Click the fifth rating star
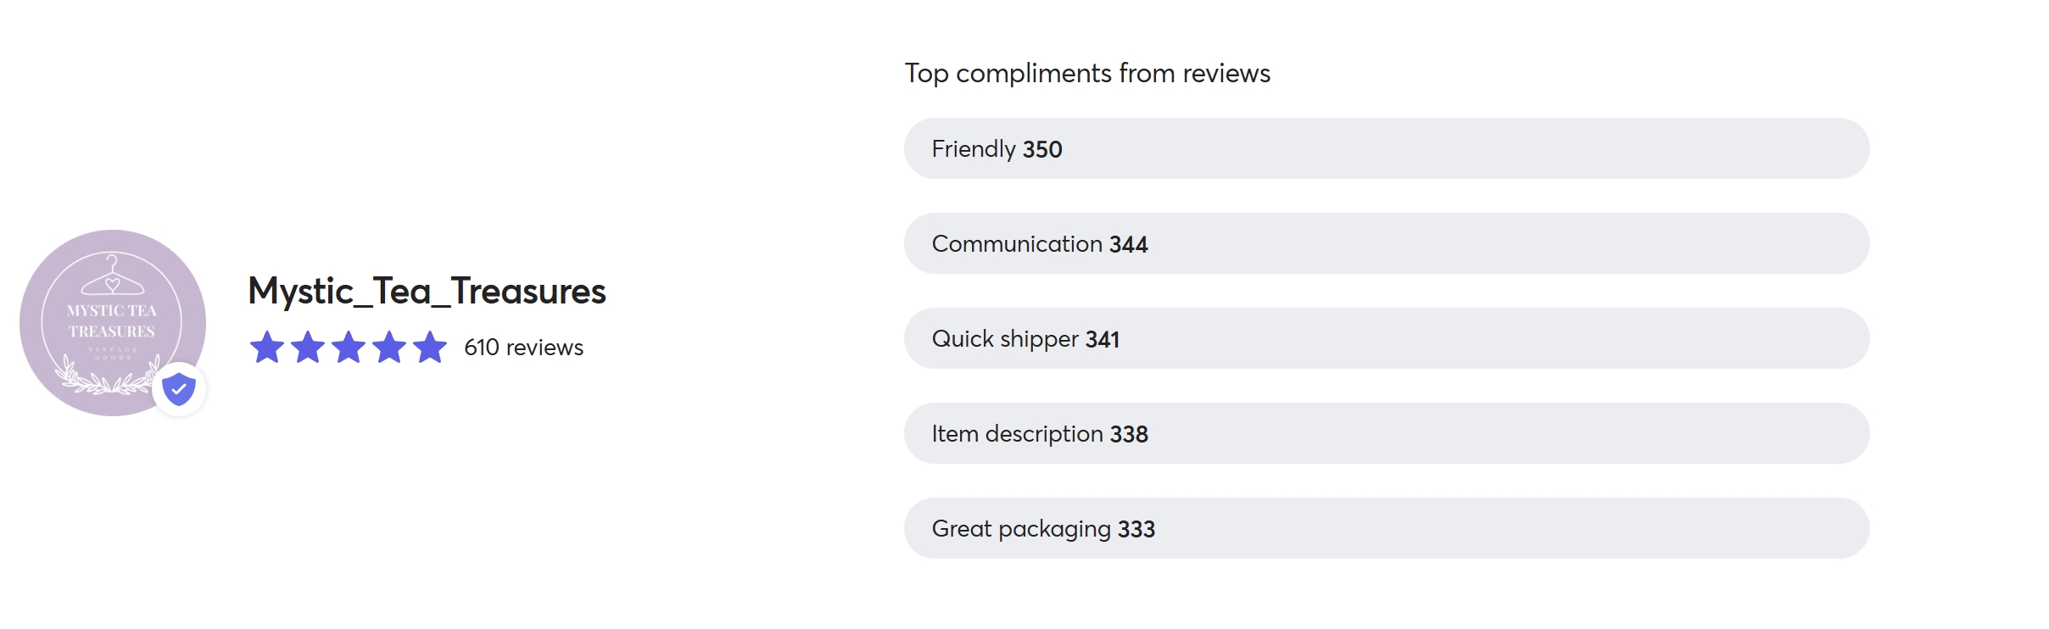This screenshot has height=629, width=2049. coord(430,348)
